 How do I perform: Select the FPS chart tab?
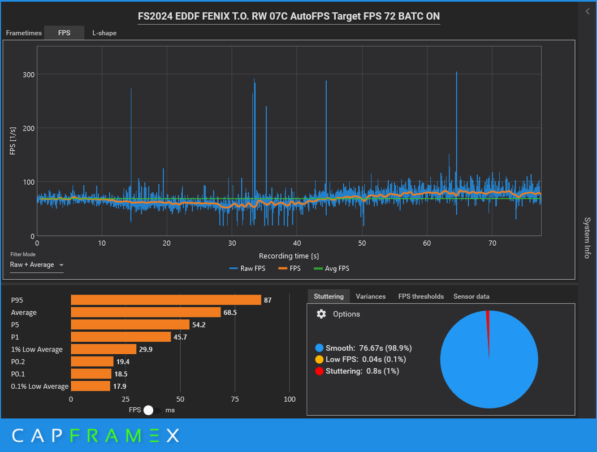point(64,33)
